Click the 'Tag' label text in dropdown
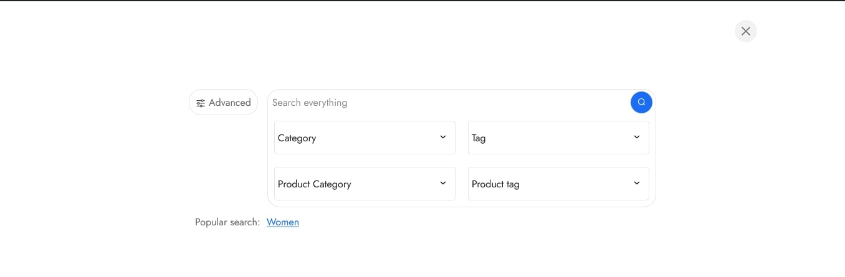Viewport: 845px width, 277px height. pos(479,138)
